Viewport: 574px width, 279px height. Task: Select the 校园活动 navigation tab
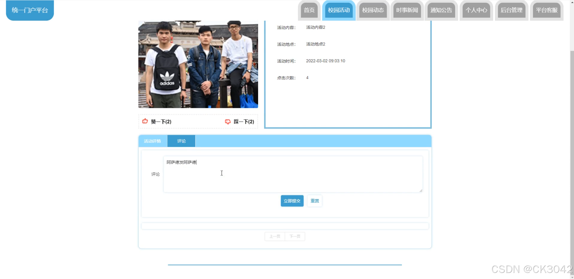pyautogui.click(x=339, y=10)
